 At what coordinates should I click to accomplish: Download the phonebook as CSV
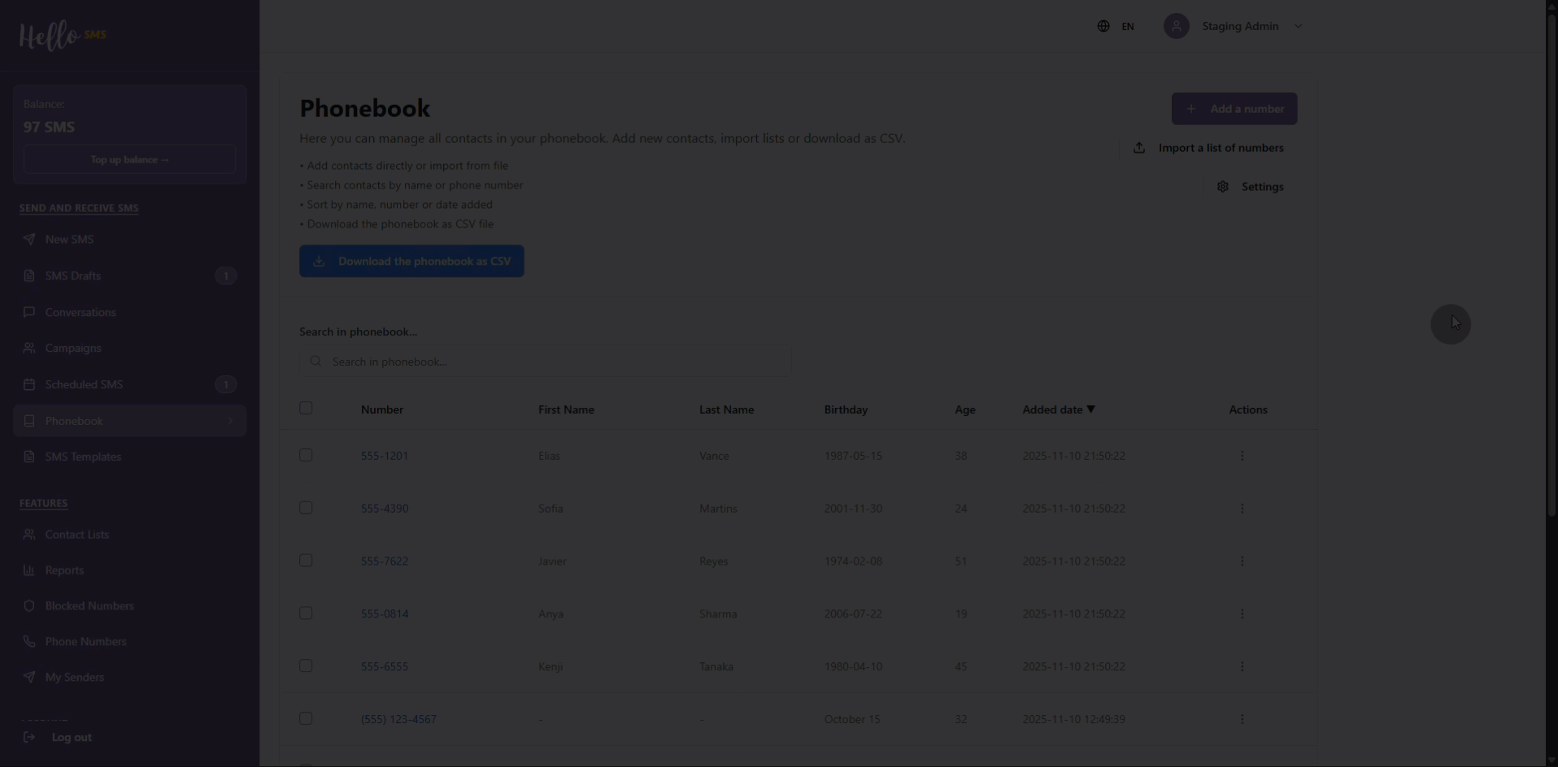coord(411,261)
